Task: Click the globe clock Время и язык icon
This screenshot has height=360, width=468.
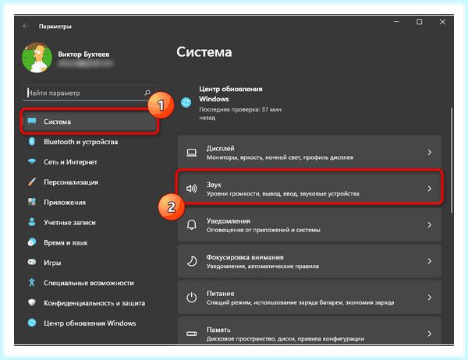Action: tap(32, 242)
